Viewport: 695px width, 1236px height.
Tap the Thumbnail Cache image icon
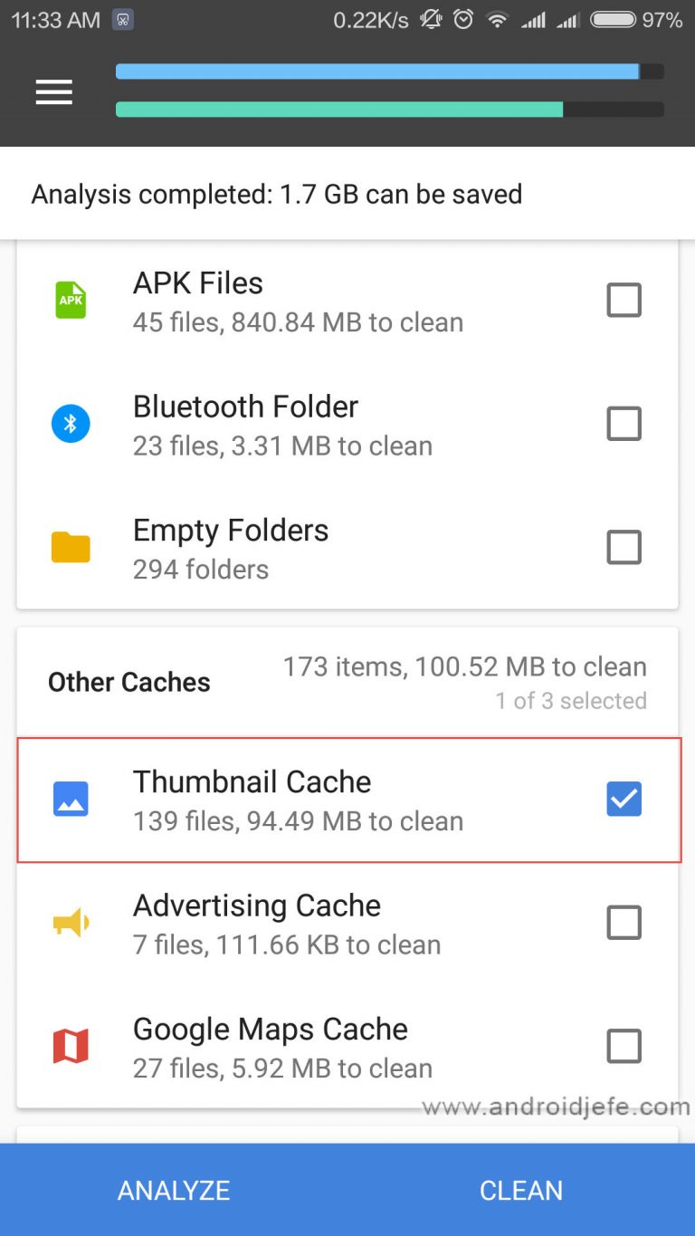click(x=71, y=800)
